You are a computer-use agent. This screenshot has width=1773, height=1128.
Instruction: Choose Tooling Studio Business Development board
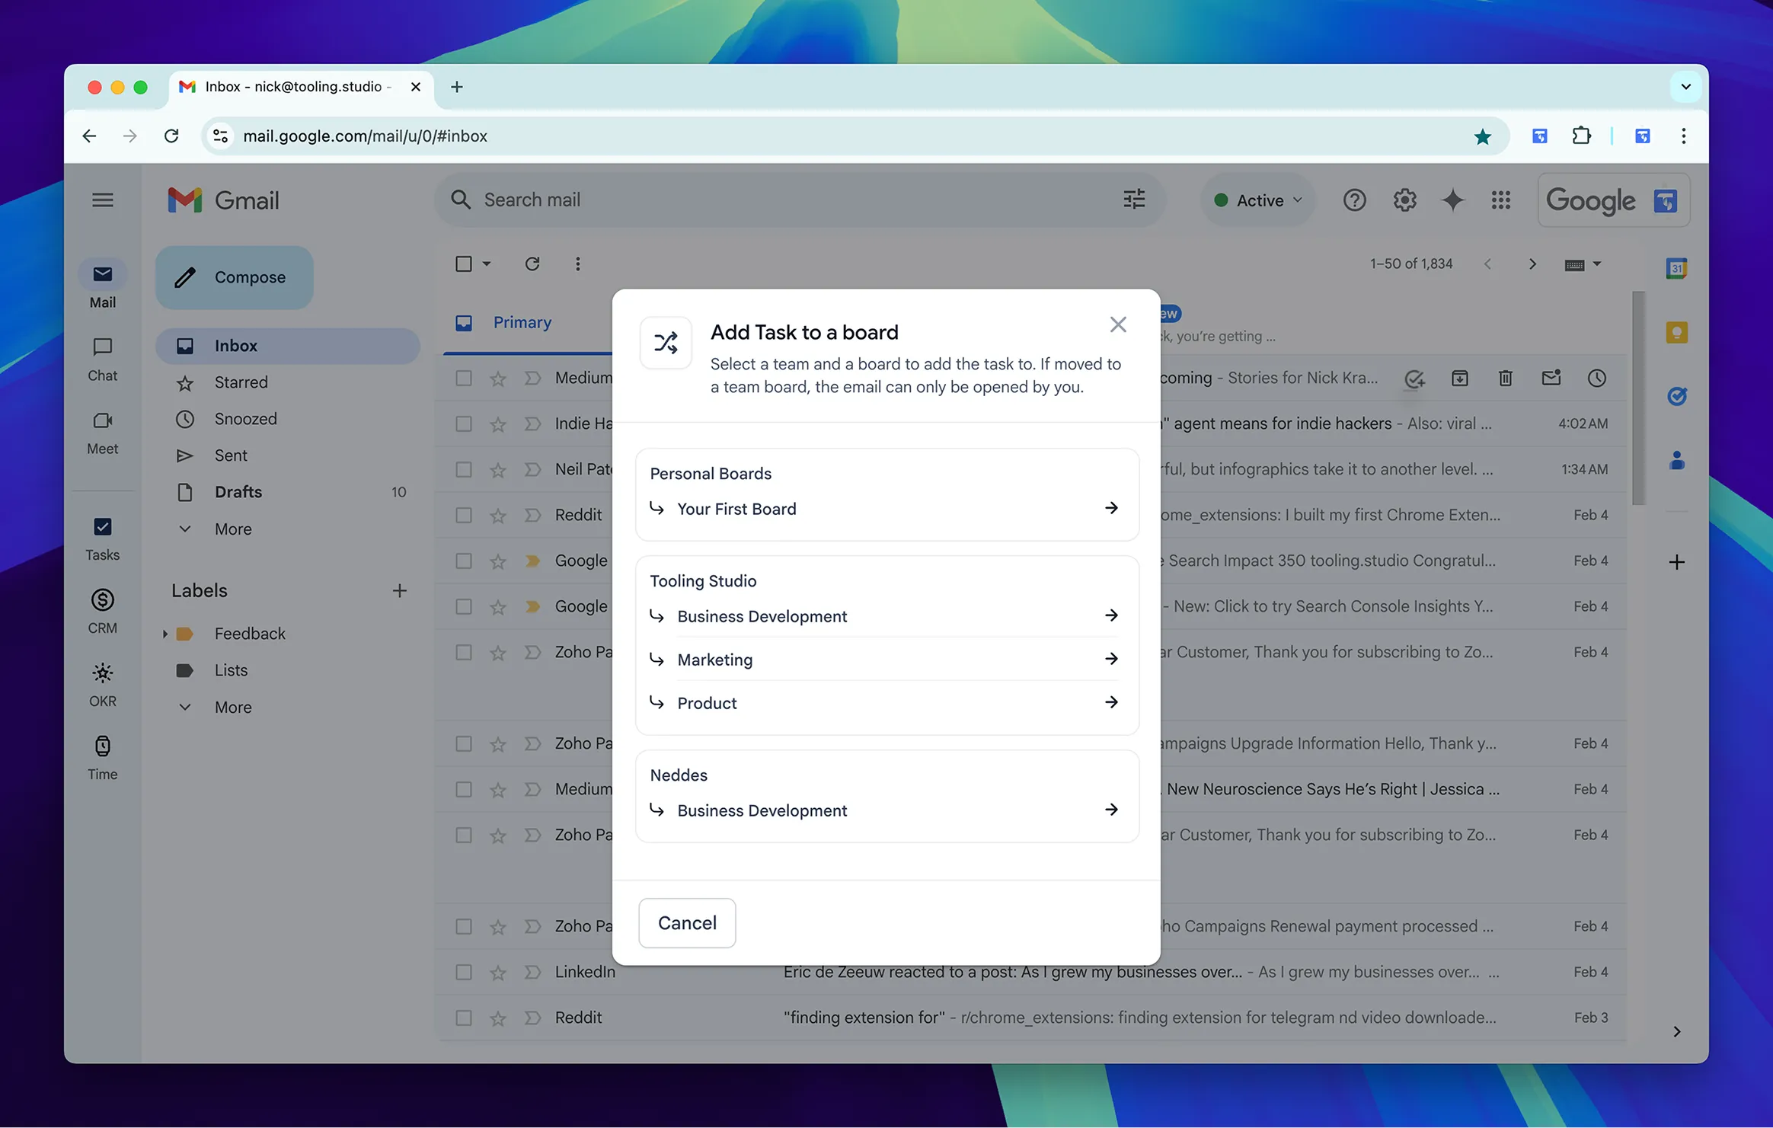[x=886, y=615]
